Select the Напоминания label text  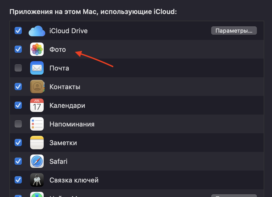click(72, 124)
